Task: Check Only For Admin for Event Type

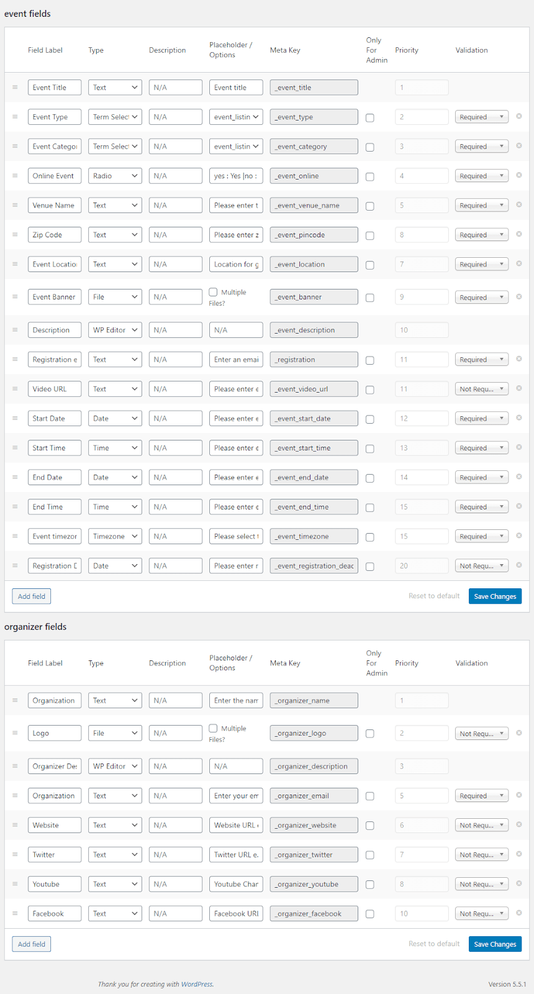Action: [x=370, y=117]
